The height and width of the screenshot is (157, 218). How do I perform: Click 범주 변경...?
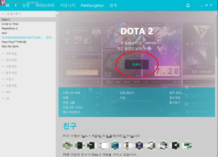(177, 93)
